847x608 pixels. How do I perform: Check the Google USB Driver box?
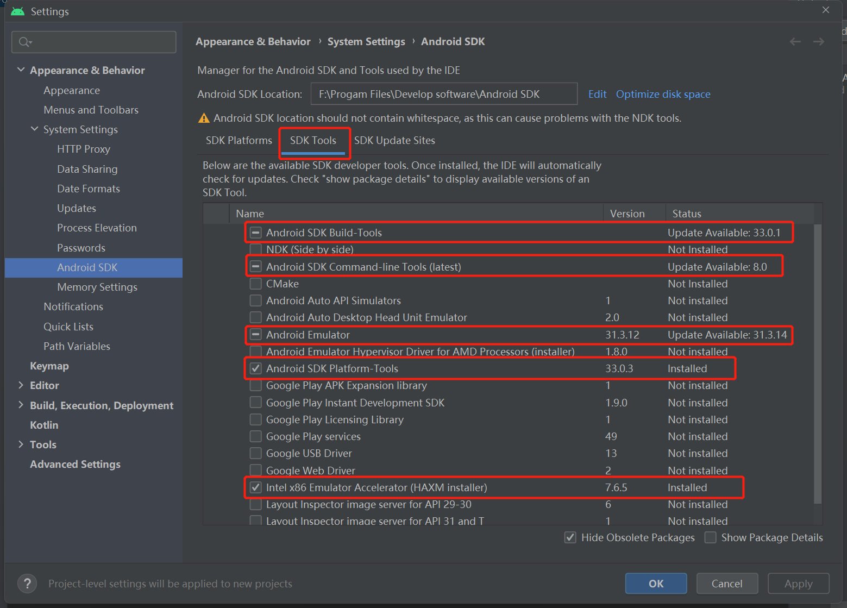pyautogui.click(x=255, y=453)
